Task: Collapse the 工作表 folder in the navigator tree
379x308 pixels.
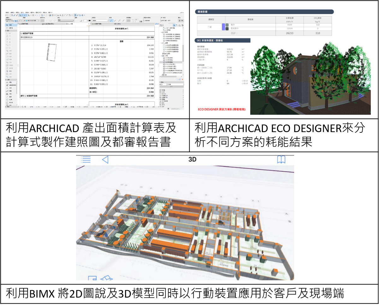Action: 162,56
